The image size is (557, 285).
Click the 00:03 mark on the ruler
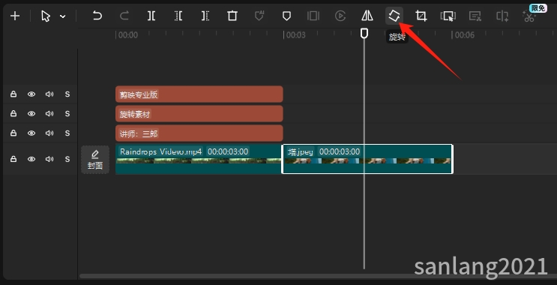point(296,34)
